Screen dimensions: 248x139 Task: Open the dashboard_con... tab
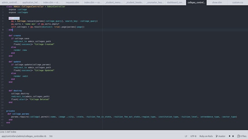point(176,3)
